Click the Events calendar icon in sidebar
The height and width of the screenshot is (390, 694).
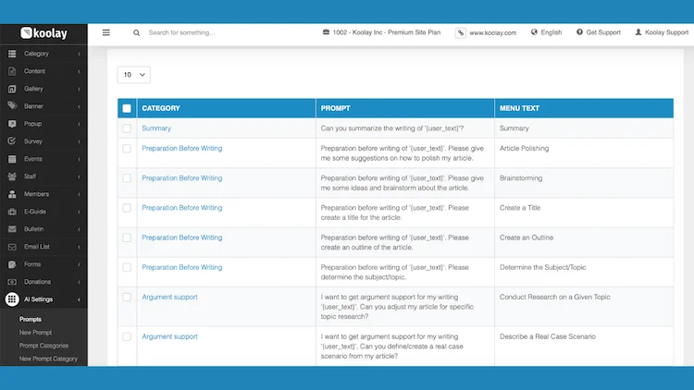click(x=12, y=159)
